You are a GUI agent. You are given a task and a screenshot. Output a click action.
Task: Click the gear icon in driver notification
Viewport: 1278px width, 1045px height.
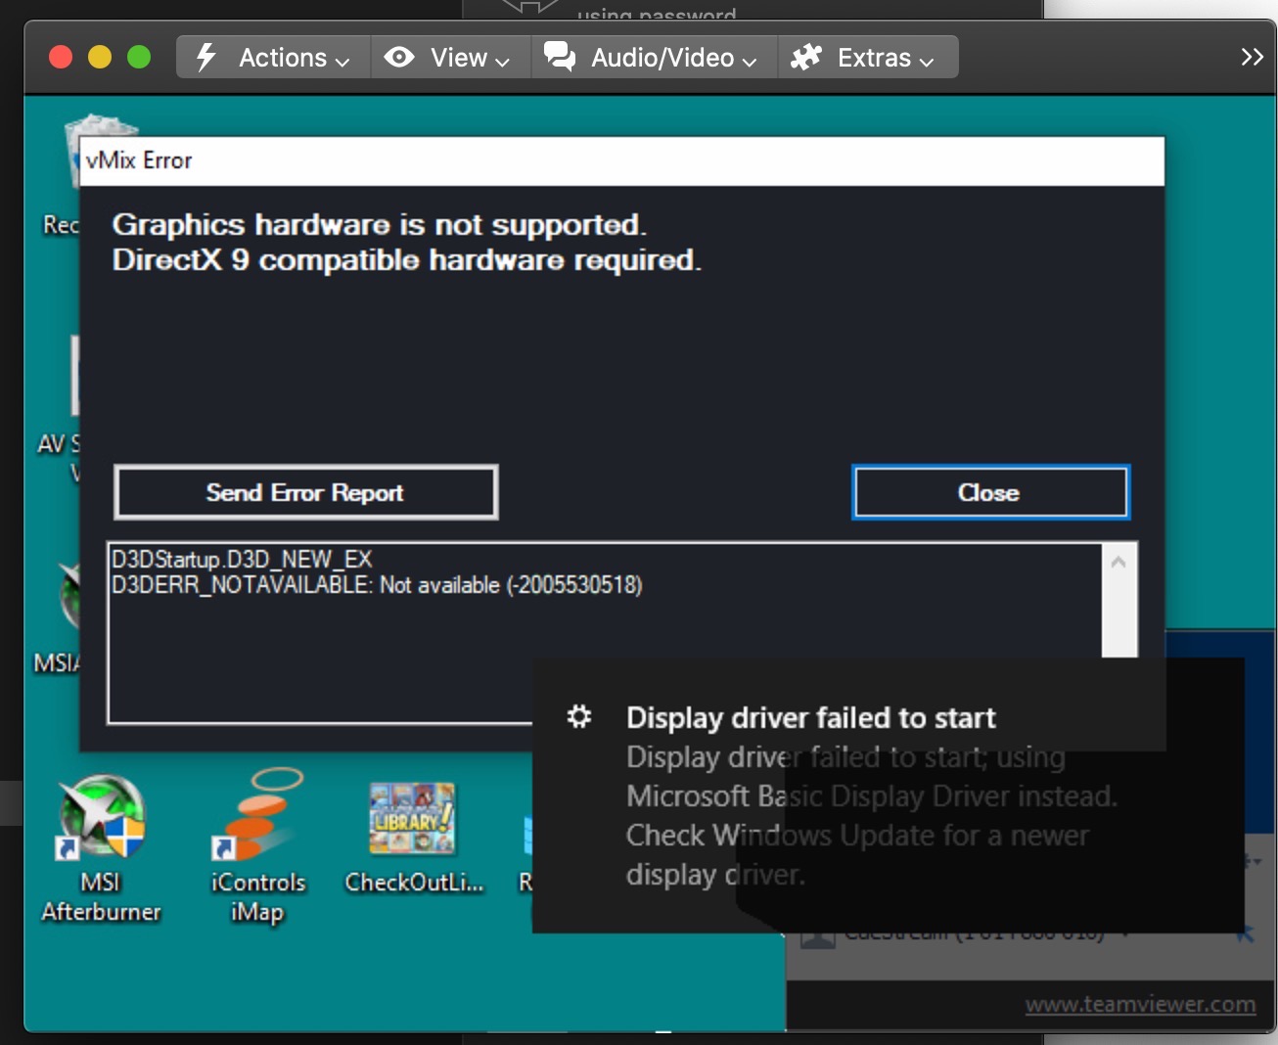pos(579,717)
